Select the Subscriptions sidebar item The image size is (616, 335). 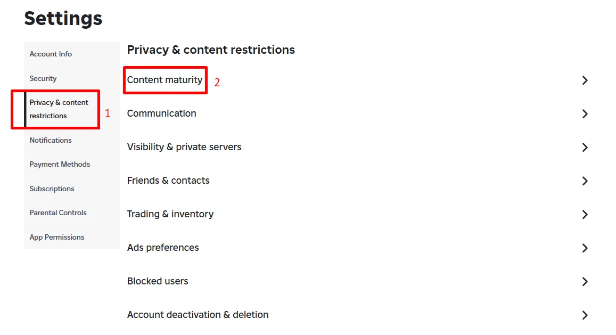pos(52,189)
